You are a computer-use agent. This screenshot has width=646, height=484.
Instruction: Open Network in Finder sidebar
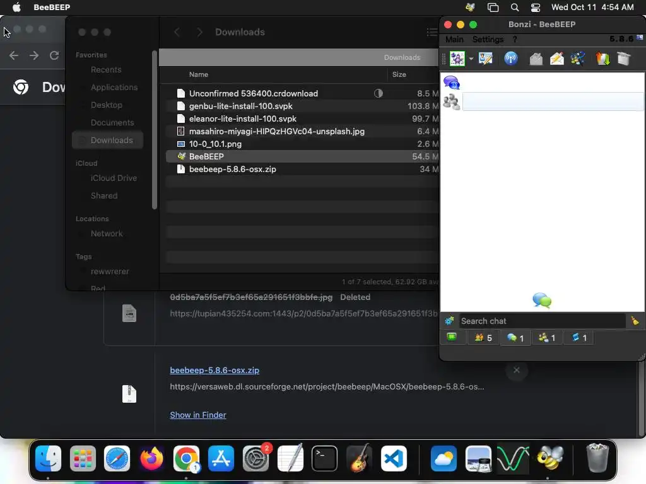(x=106, y=234)
